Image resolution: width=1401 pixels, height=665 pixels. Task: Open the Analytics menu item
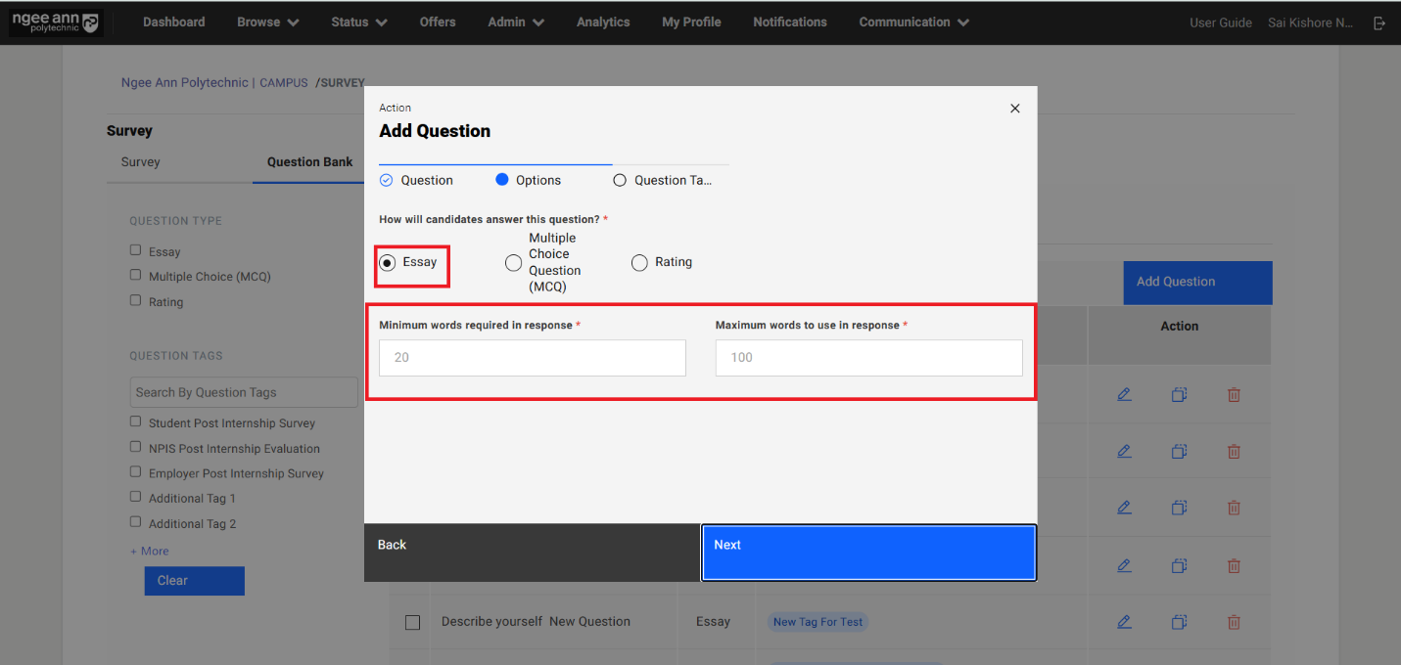[603, 22]
